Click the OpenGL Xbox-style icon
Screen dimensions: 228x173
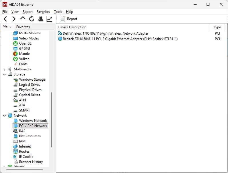[x=15, y=43]
